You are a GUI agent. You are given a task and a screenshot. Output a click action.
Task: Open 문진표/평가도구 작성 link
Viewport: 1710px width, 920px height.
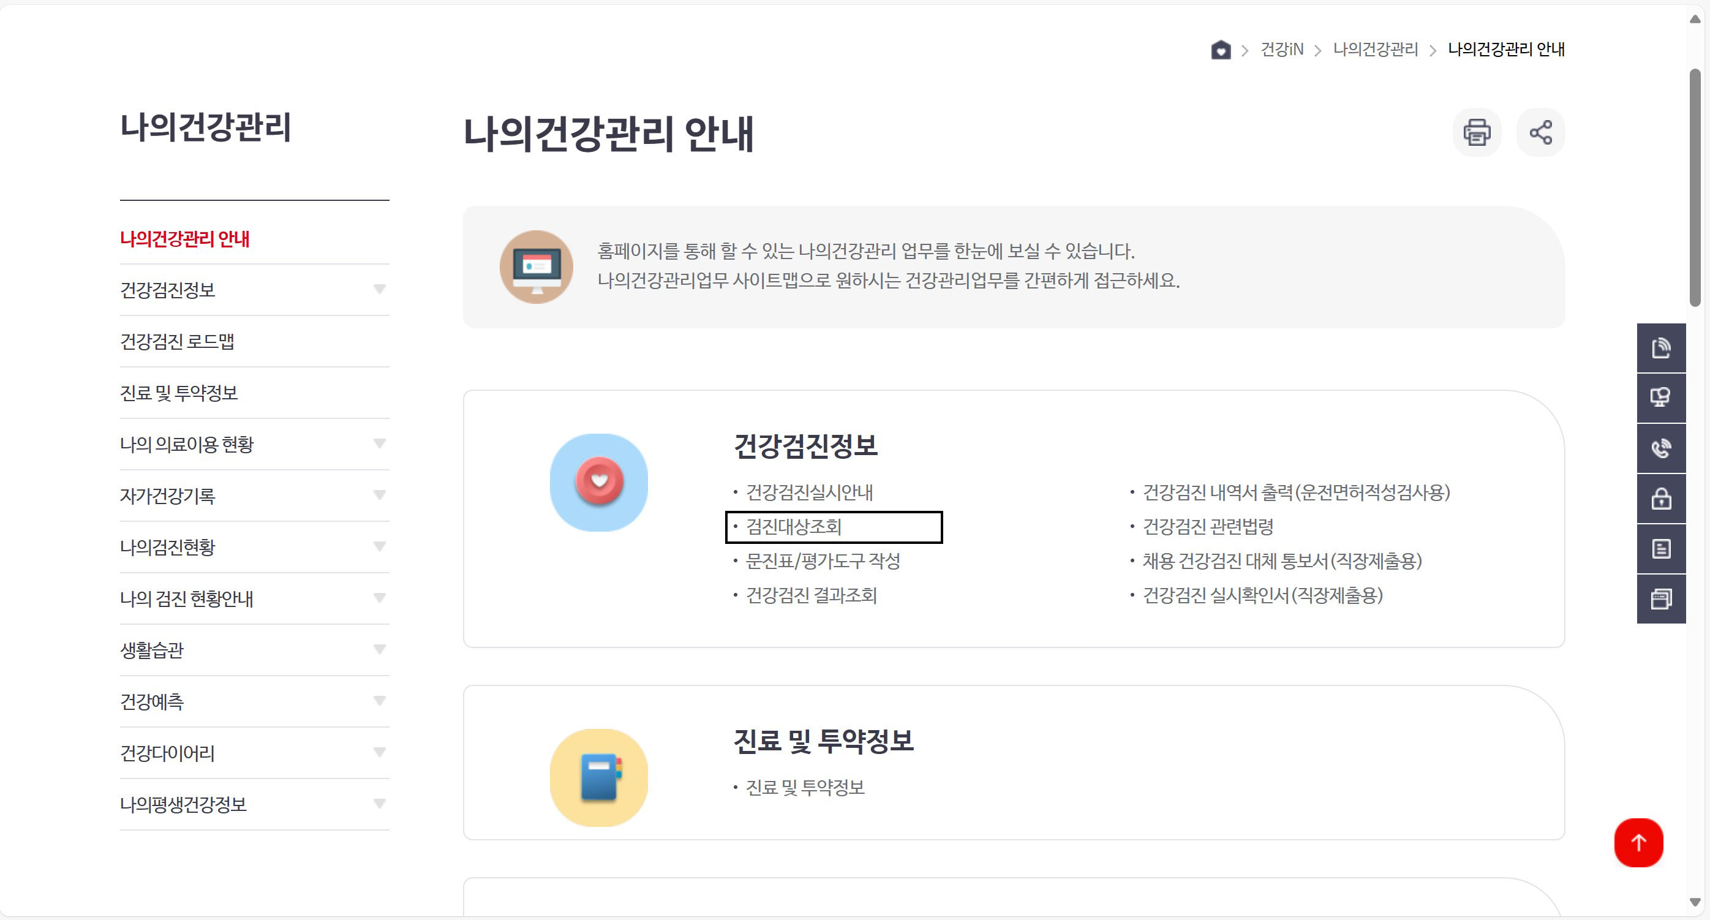pos(823,562)
